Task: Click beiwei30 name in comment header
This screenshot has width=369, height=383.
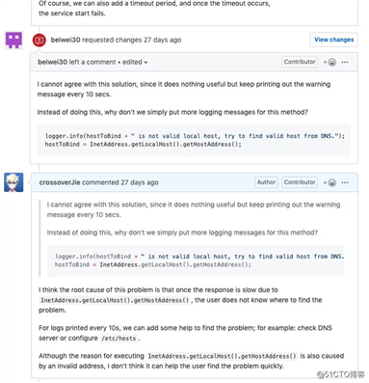Action: pos(52,62)
